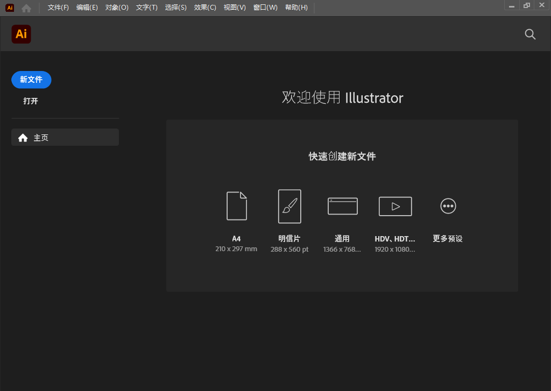Click the 明信片 preset label
Viewport: 551px width, 391px height.
[x=289, y=239]
